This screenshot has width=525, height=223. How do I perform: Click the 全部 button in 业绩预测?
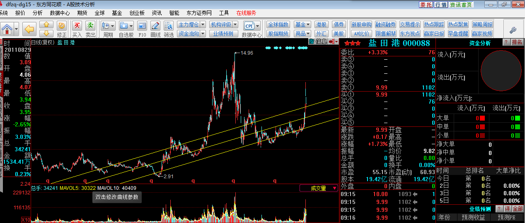coord(518,208)
